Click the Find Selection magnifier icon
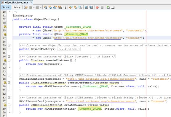This screenshot has width=171, height=117. (45, 7)
